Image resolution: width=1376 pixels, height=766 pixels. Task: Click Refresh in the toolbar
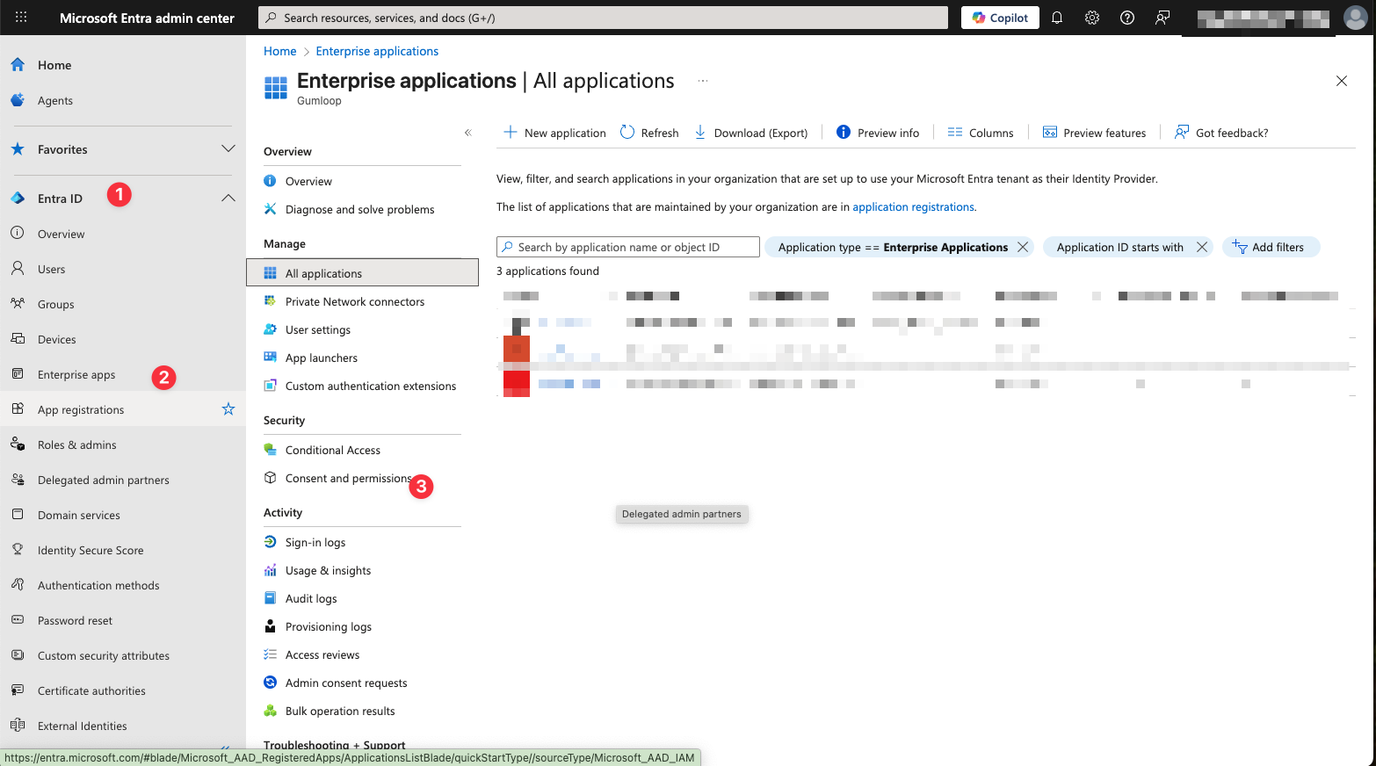coord(649,133)
